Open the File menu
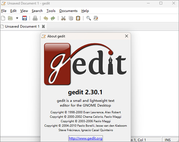179x142 pixels. coord(4,11)
